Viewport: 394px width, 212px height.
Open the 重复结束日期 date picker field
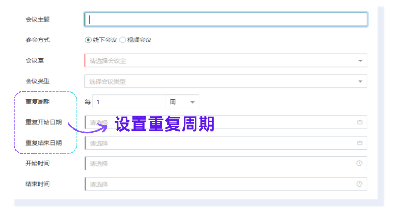226,143
